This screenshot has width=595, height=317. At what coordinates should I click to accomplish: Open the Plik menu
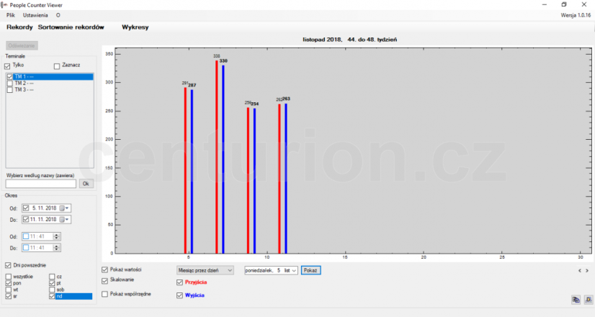[11, 15]
